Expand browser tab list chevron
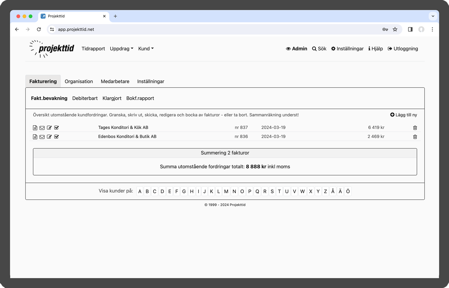This screenshot has width=449, height=288. (433, 16)
